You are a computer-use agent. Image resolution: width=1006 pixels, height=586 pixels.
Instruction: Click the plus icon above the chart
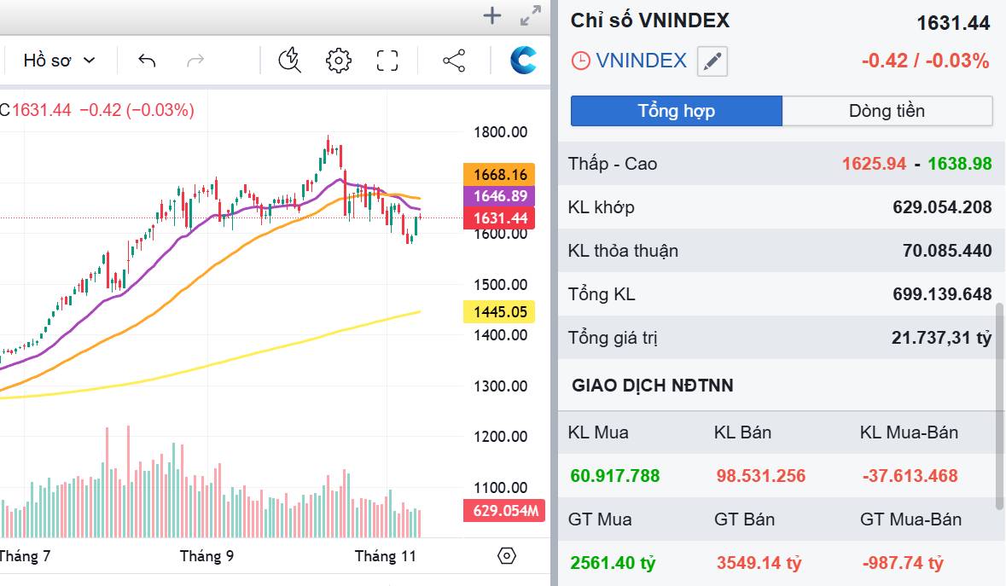[491, 15]
